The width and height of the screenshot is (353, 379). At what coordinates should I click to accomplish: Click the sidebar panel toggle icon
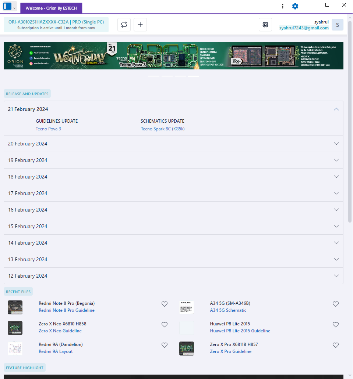7,6
